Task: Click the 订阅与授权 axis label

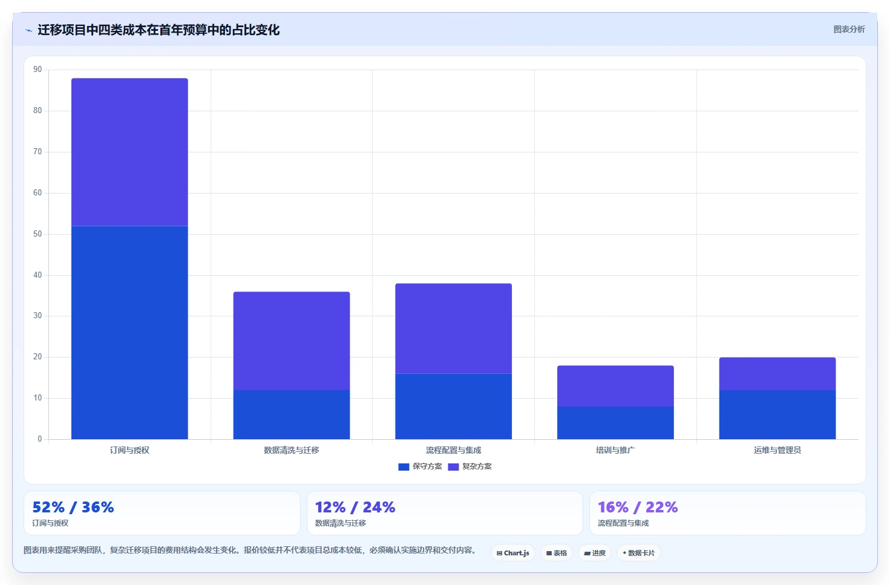Action: (x=129, y=450)
